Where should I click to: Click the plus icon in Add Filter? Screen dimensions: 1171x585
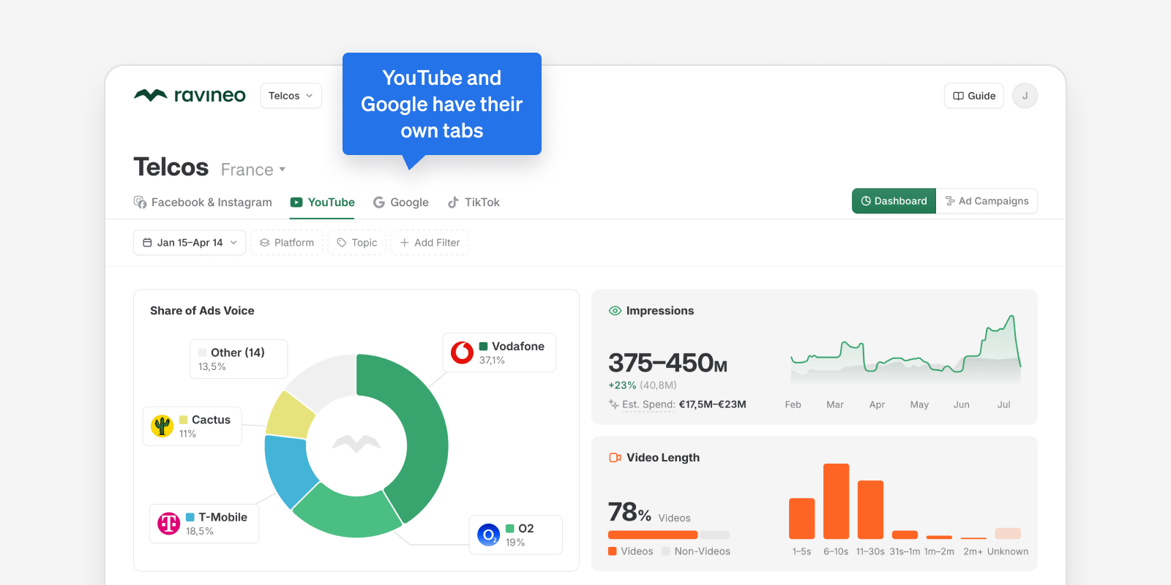[405, 243]
